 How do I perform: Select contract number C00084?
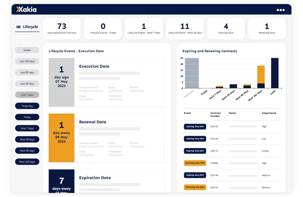[x=214, y=163]
